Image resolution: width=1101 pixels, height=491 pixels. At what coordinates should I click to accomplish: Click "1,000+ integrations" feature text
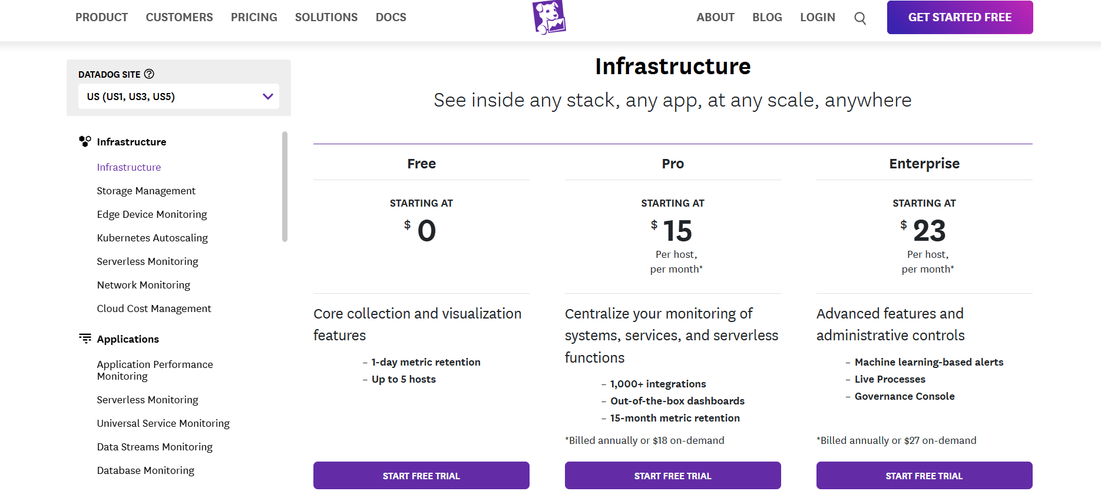(x=658, y=384)
